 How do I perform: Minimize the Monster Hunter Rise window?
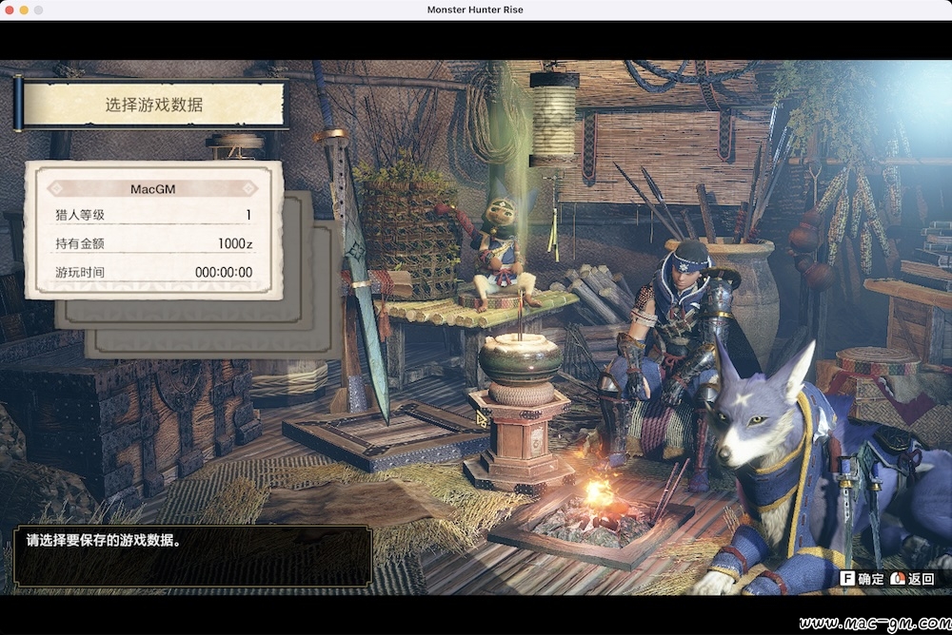[x=24, y=10]
